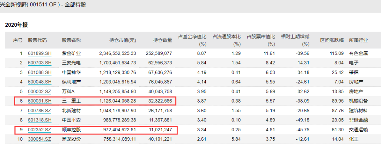The height and width of the screenshot is (146, 381).
Task: Open stock code link 000786.SZ
Action: click(40, 111)
